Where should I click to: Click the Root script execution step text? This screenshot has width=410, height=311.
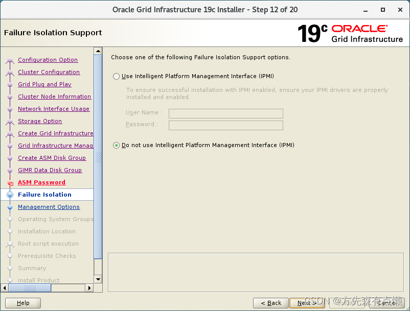tap(48, 244)
